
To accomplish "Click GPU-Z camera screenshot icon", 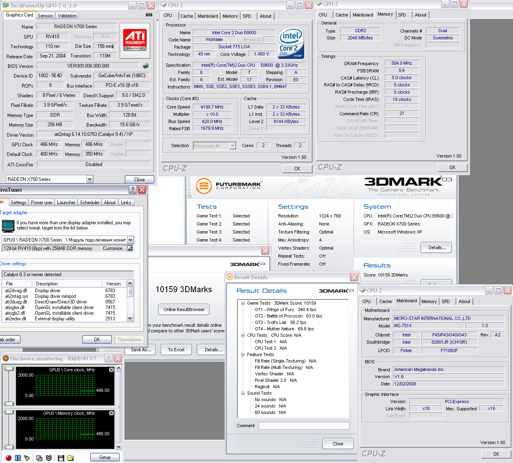I will (x=149, y=15).
